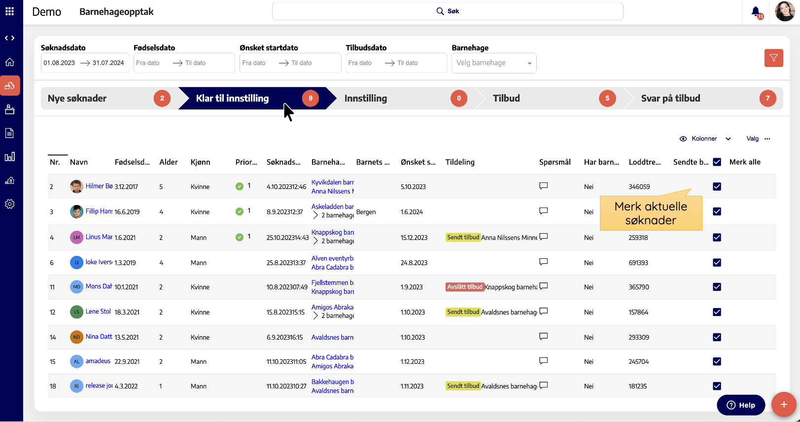Select the Nye søknader stage tab
Screen dimensions: 800x422
point(109,98)
